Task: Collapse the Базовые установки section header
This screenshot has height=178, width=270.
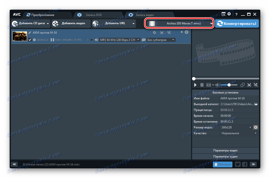Action: [225, 92]
